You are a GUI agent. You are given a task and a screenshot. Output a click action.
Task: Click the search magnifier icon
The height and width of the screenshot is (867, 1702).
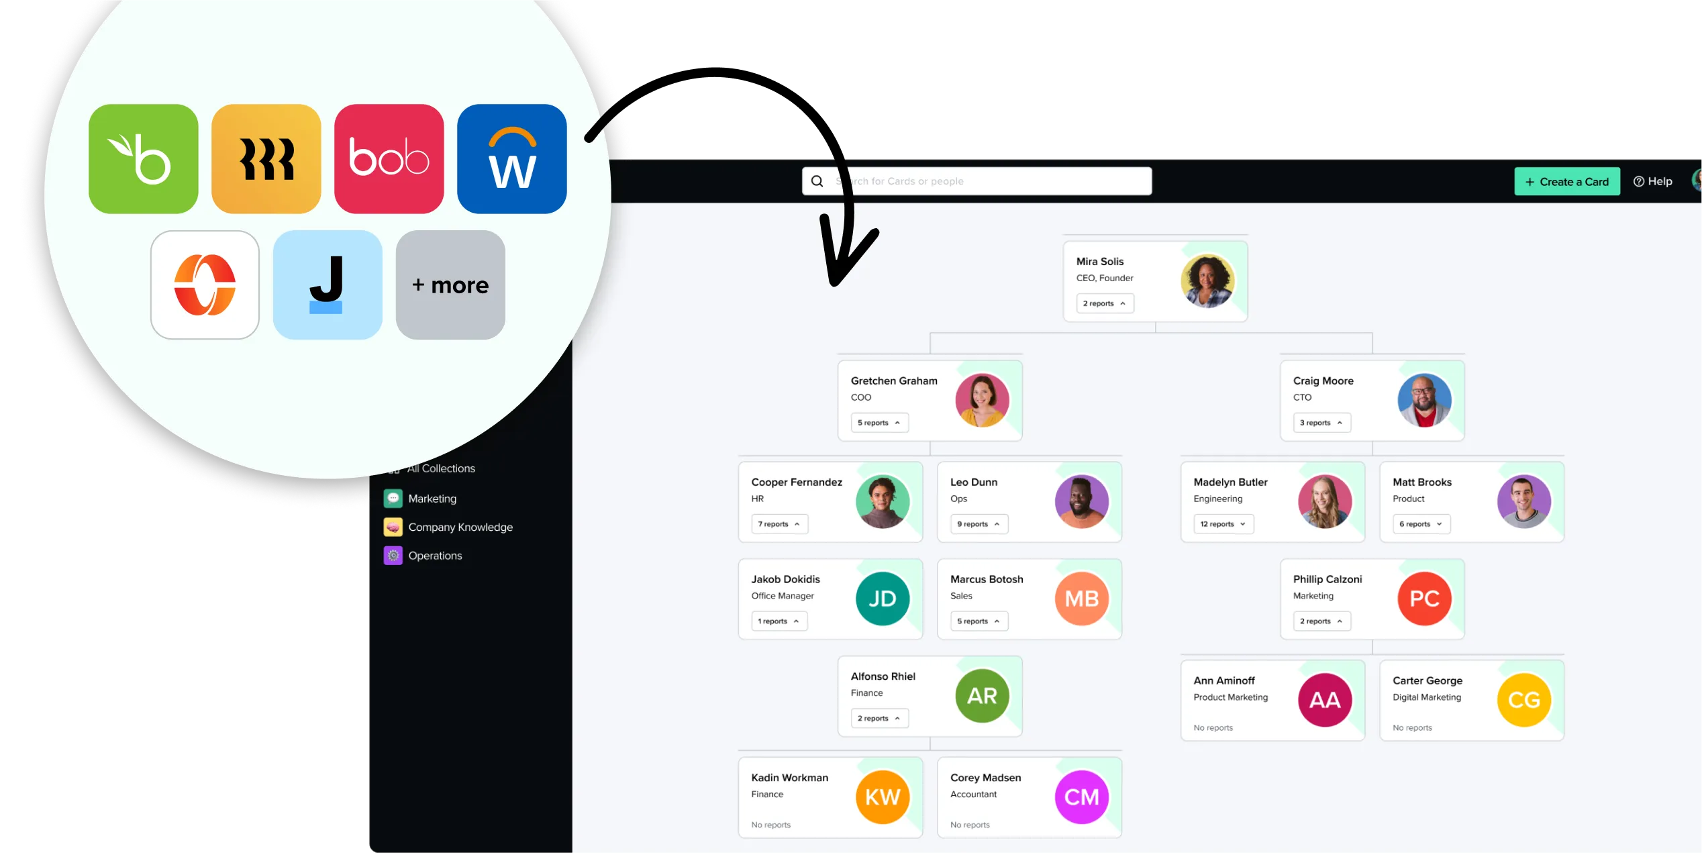[816, 181]
